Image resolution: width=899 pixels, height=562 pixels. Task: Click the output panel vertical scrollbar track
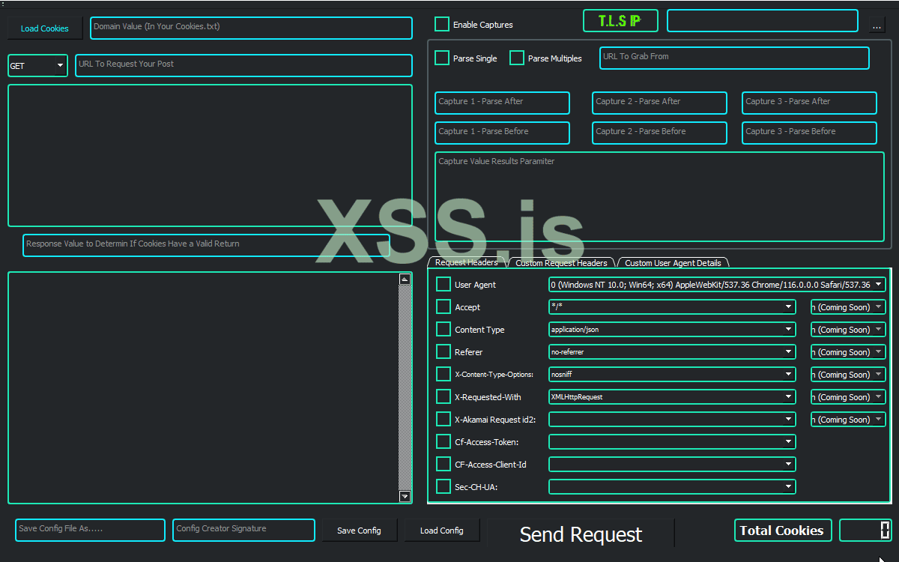pos(405,387)
